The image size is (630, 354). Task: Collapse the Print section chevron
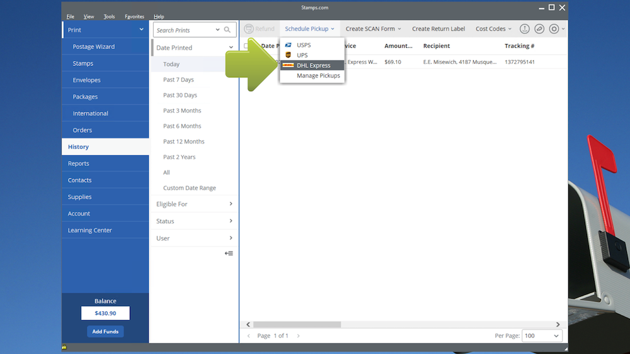tap(141, 30)
